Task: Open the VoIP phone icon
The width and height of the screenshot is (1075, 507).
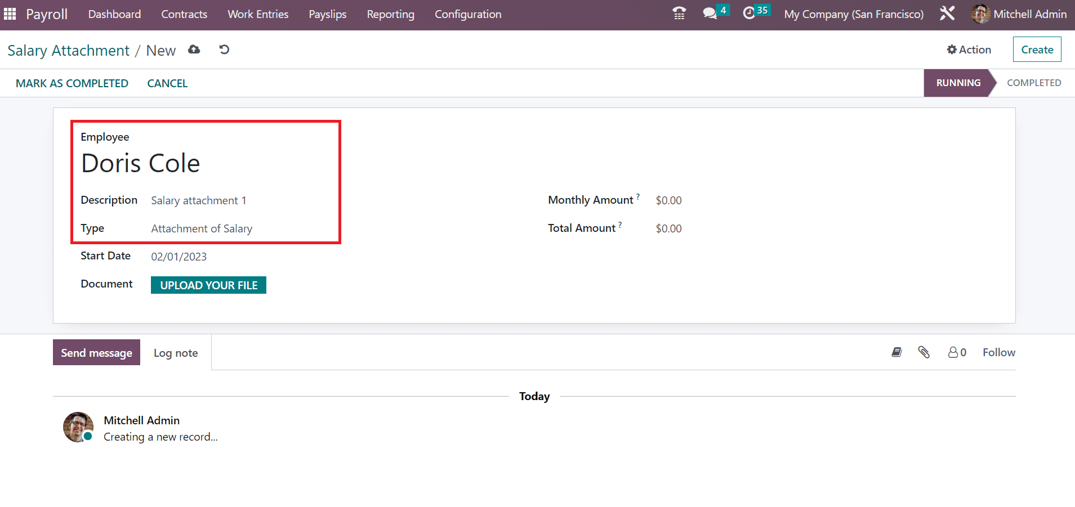Action: [679, 14]
